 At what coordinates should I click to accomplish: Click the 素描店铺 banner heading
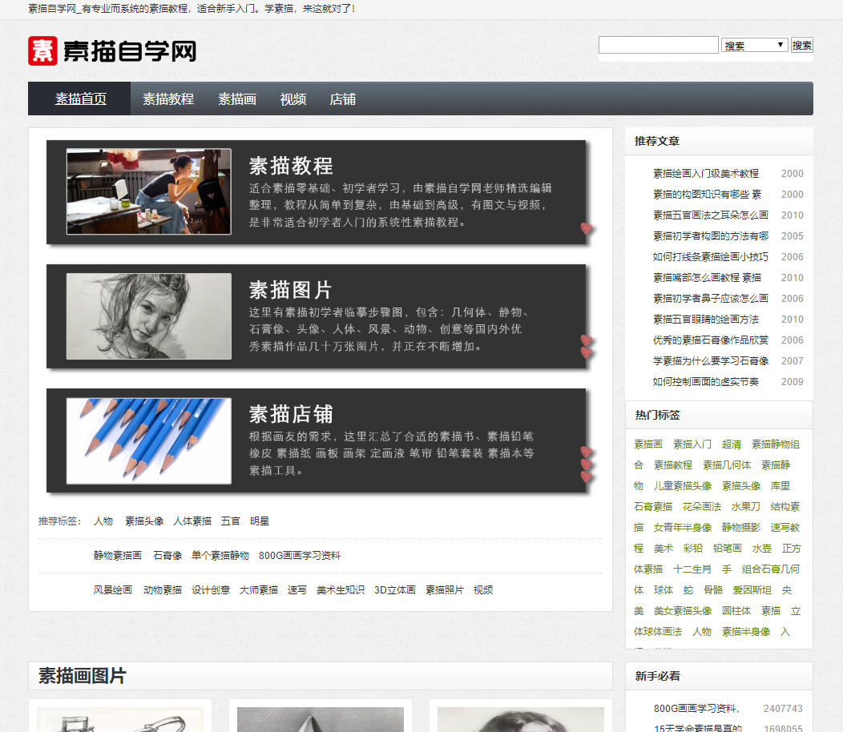291,414
